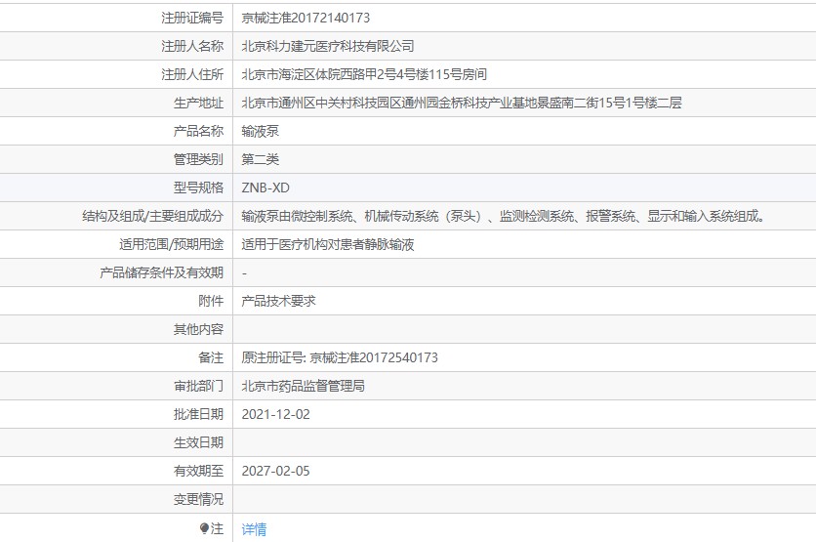Viewport: 816px width, 542px height.
Task: Click the intended use text 适用于医疗机构对患者静脉输液
Action: (328, 244)
